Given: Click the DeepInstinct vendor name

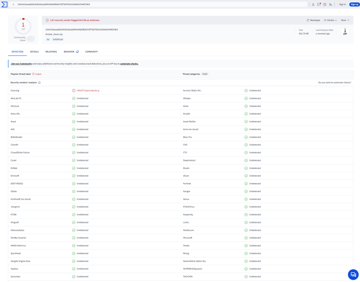Looking at the screenshot, I should [x=189, y=160].
